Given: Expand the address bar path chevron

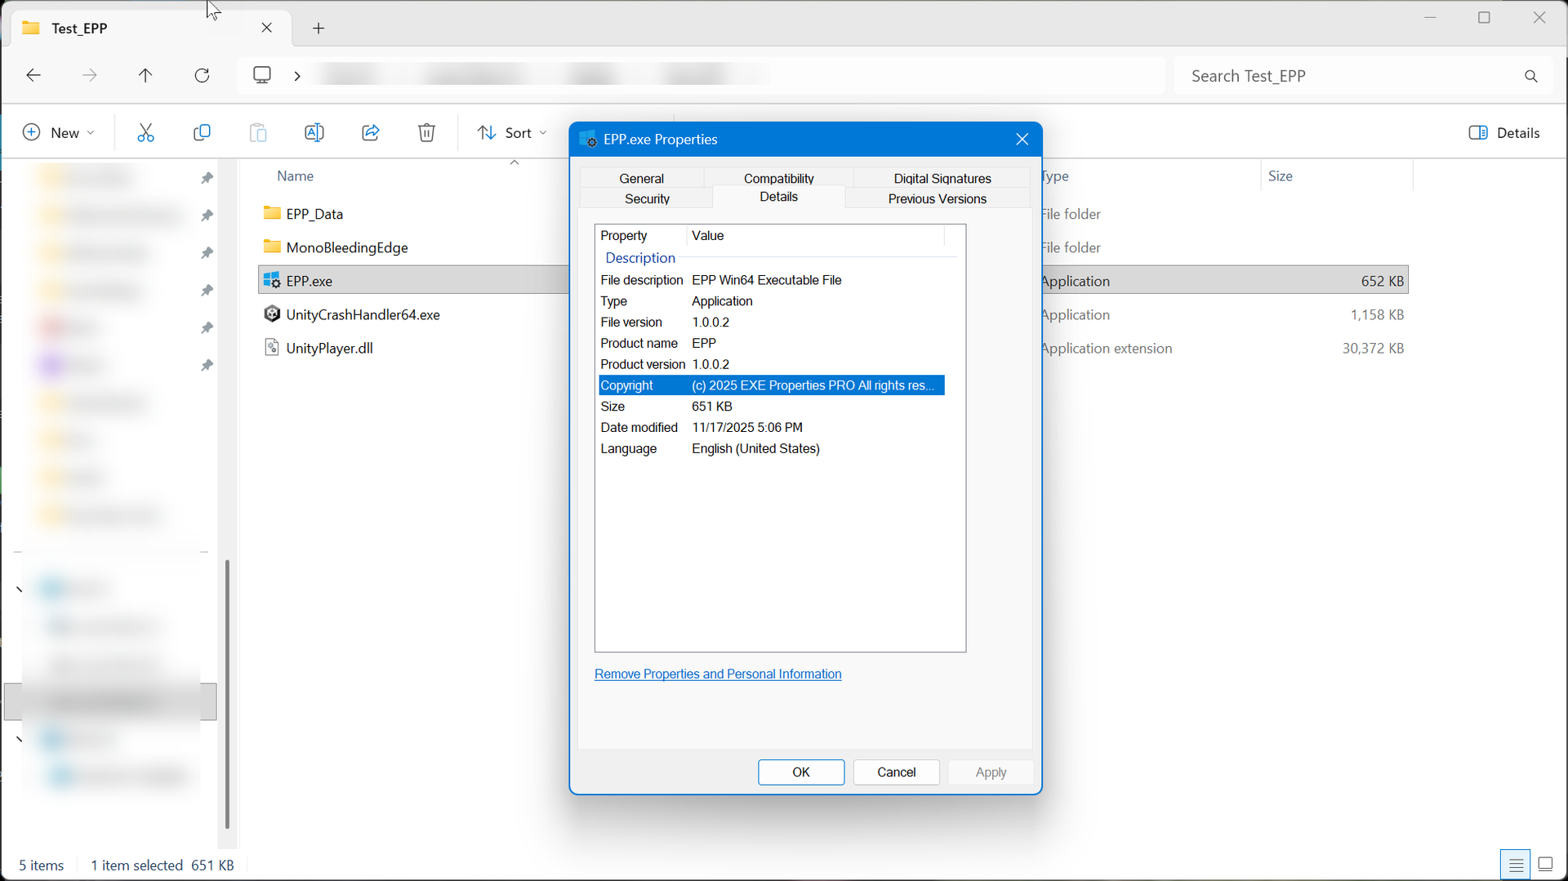Looking at the screenshot, I should 297,76.
